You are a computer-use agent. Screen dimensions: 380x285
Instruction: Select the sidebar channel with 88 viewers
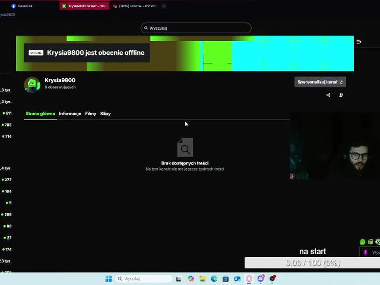[8, 226]
